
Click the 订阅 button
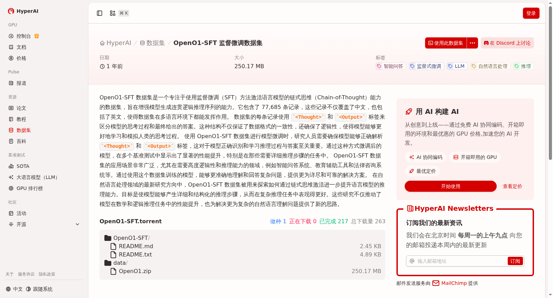[515, 261]
